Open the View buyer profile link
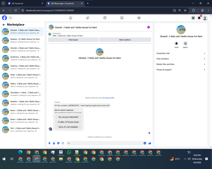 point(108,98)
